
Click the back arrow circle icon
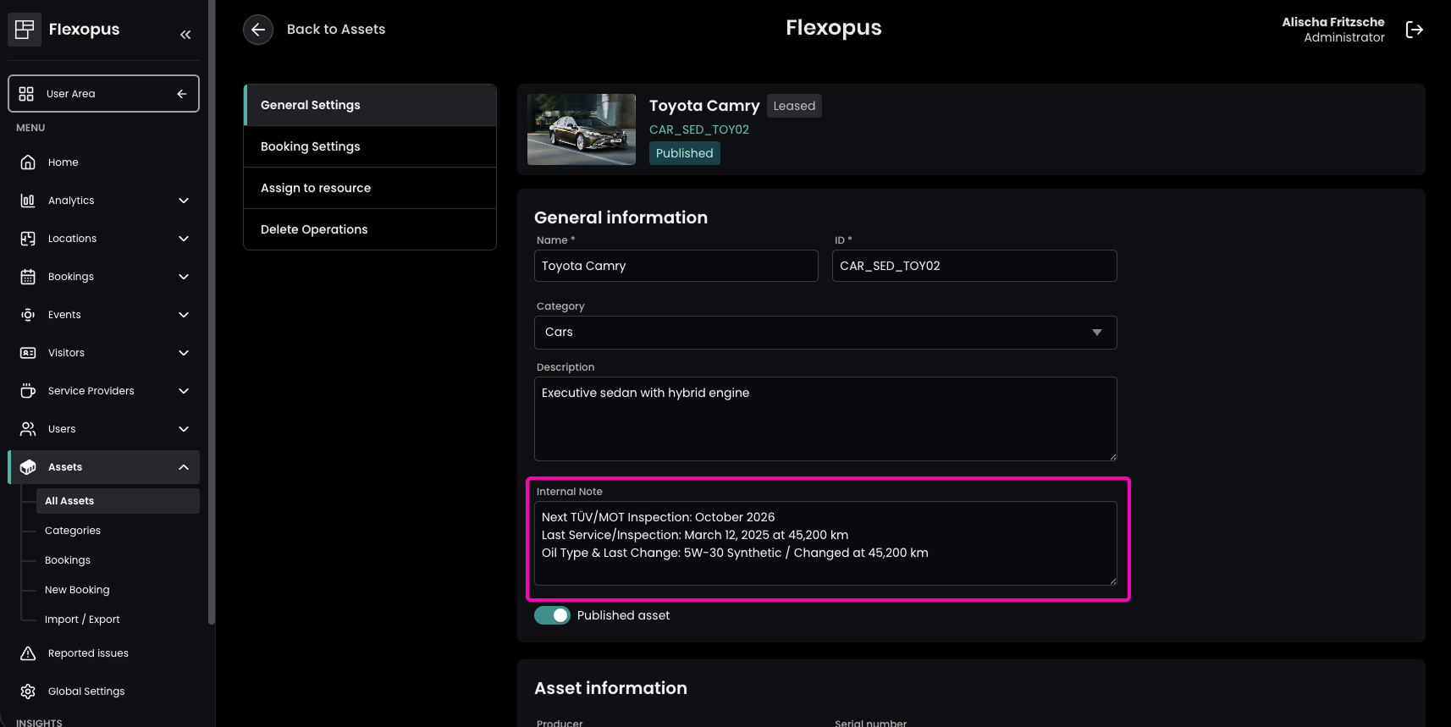pos(258,30)
